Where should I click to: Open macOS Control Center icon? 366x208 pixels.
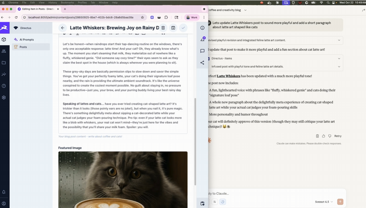pyautogui.click(x=334, y=3)
